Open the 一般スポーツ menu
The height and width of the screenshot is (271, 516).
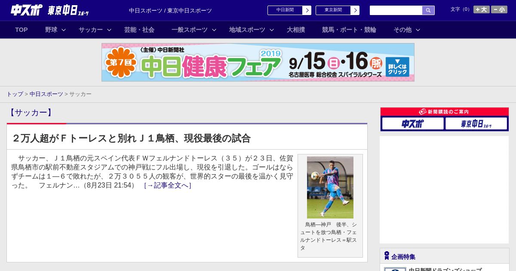tap(190, 30)
